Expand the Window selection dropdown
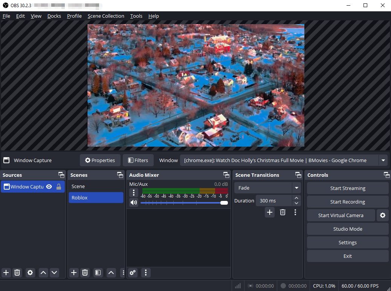Viewport: 391px width, 291px height. [x=383, y=160]
